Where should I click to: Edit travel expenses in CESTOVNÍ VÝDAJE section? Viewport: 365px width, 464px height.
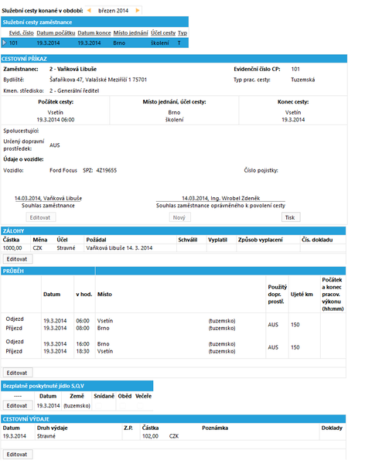[17, 455]
